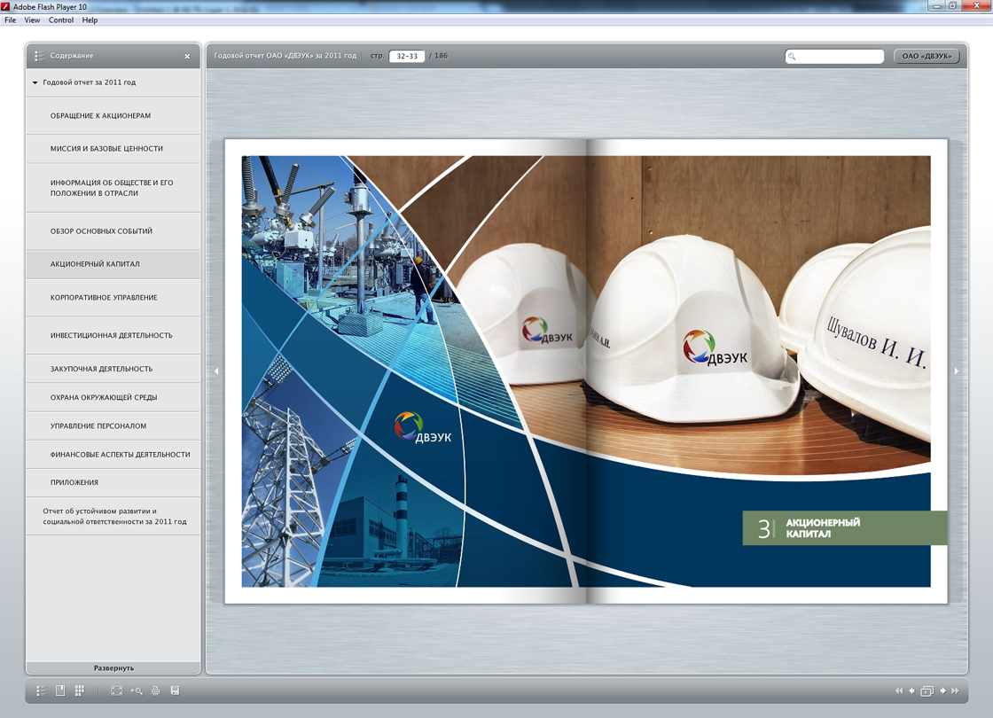993x718 pixels.
Task: Click the ОАО «ДВЭУК» button
Action: pos(927,57)
